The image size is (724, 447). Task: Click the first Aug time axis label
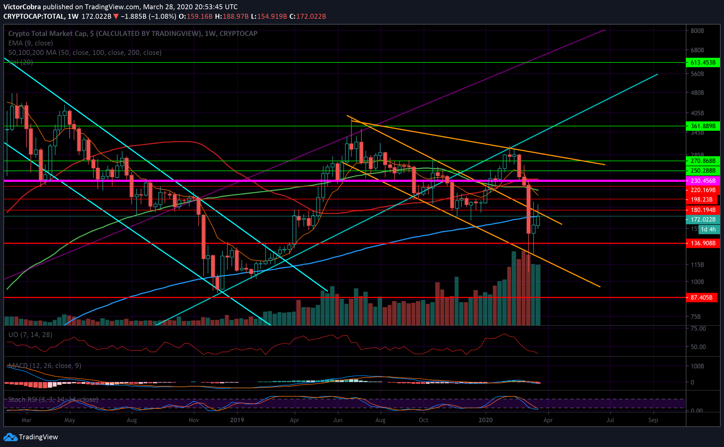pos(132,420)
